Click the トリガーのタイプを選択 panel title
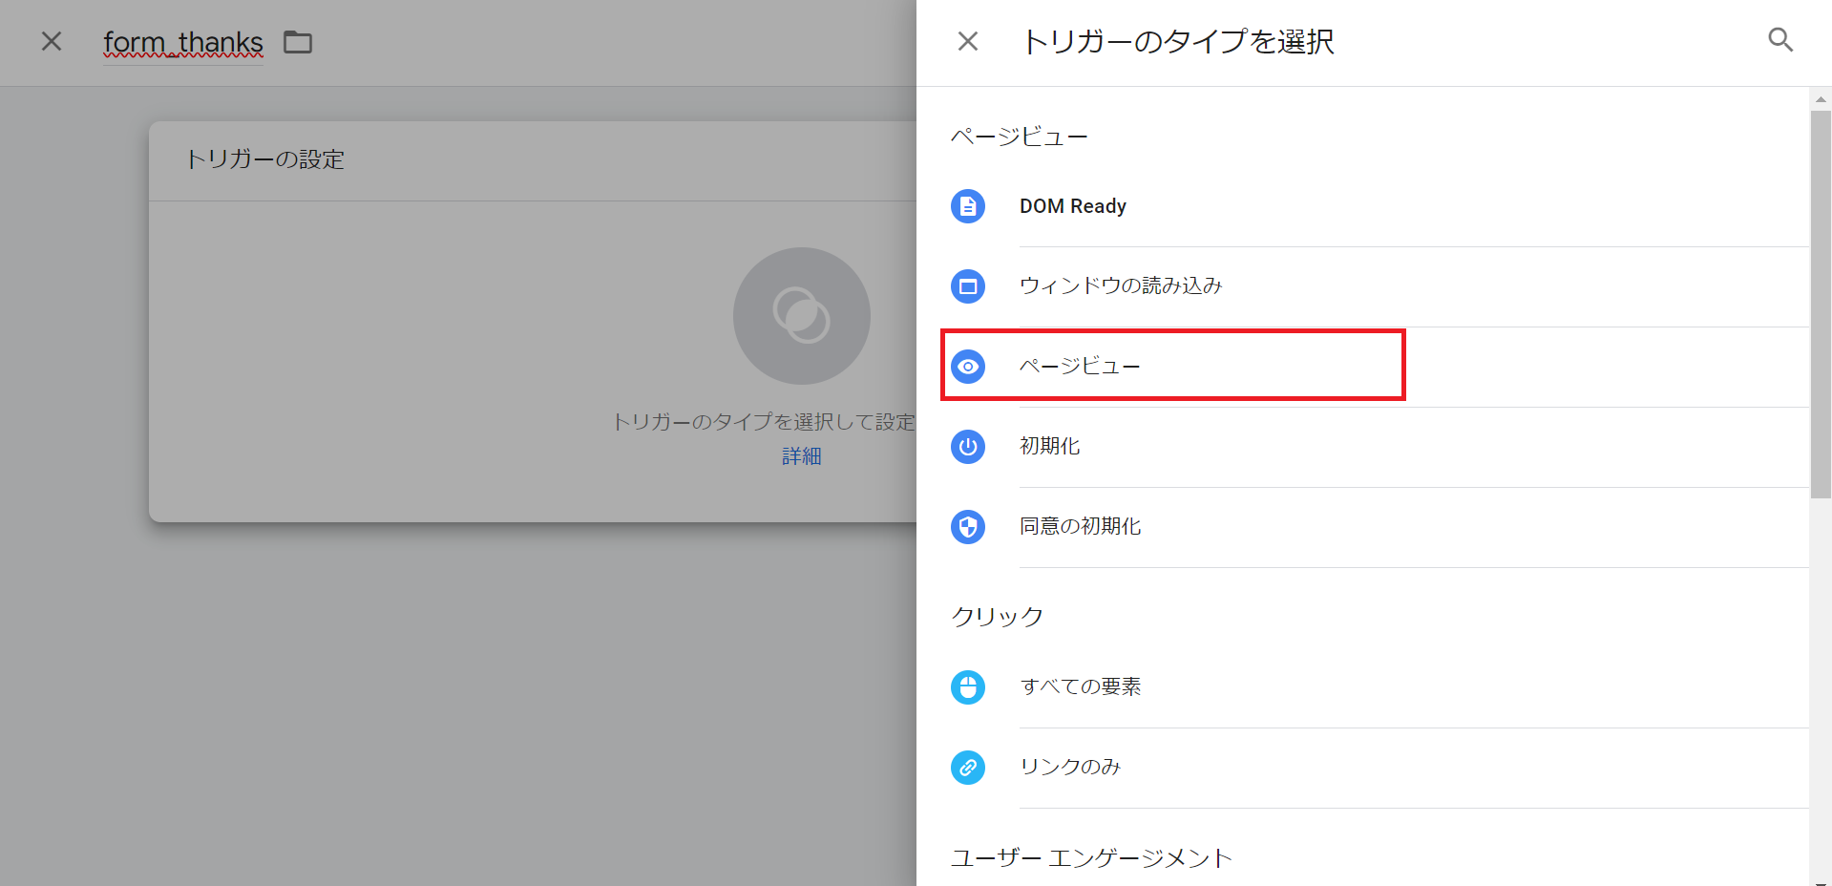Viewport: 1832px width, 886px height. [x=1178, y=41]
